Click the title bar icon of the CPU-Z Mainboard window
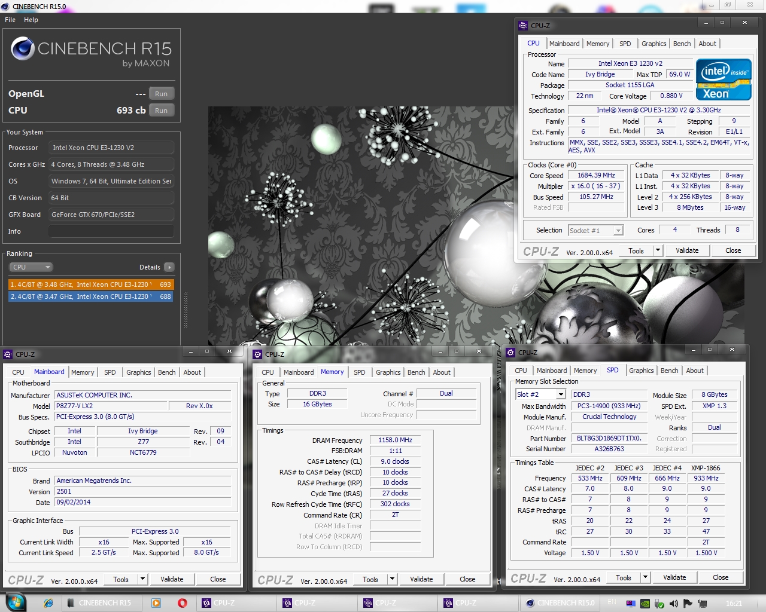 [8, 354]
